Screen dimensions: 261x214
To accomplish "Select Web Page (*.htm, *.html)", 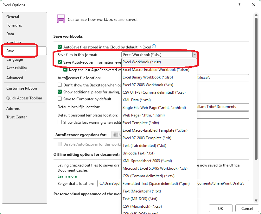I will coord(159,115).
